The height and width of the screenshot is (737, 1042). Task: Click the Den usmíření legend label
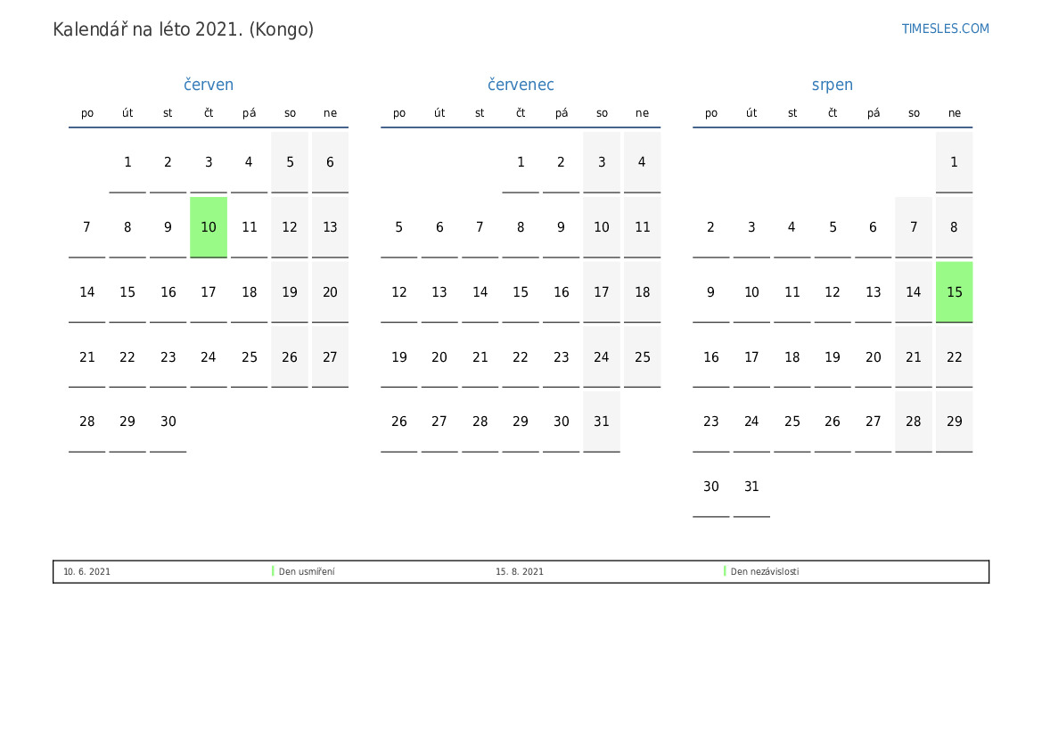(307, 572)
